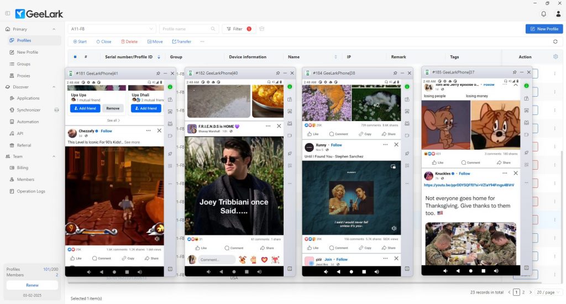Click the blue New Profile button
This screenshot has width=566, height=304.
544,29
